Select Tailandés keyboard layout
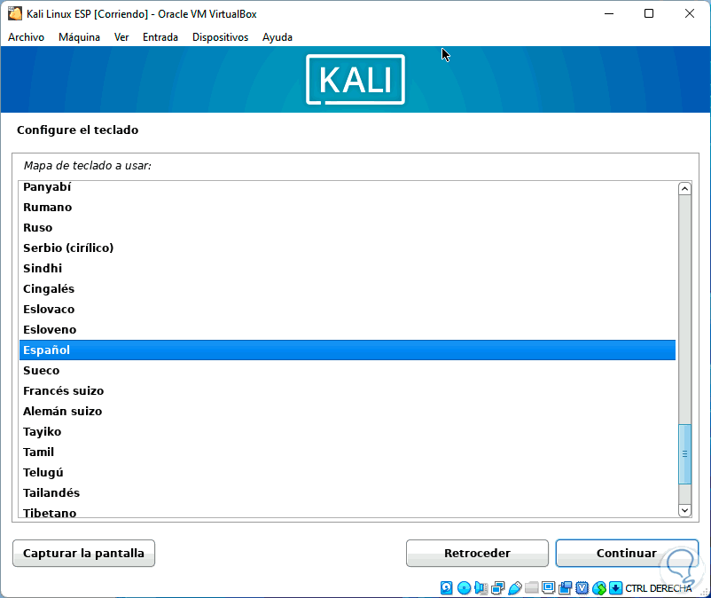 pos(348,493)
